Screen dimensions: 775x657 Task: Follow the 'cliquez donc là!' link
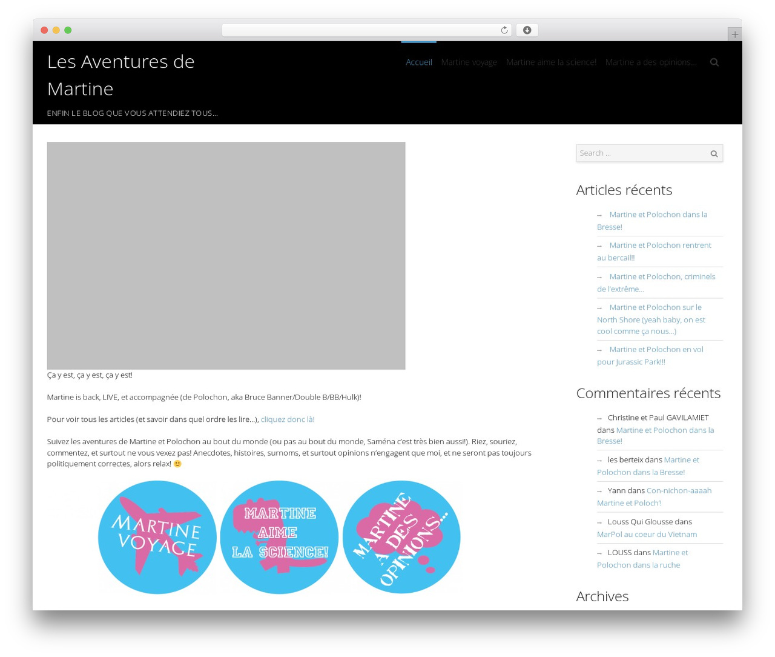click(288, 419)
